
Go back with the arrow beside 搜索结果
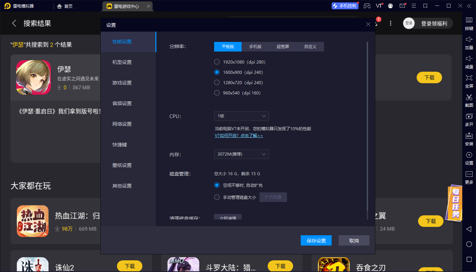pyautogui.click(x=14, y=23)
